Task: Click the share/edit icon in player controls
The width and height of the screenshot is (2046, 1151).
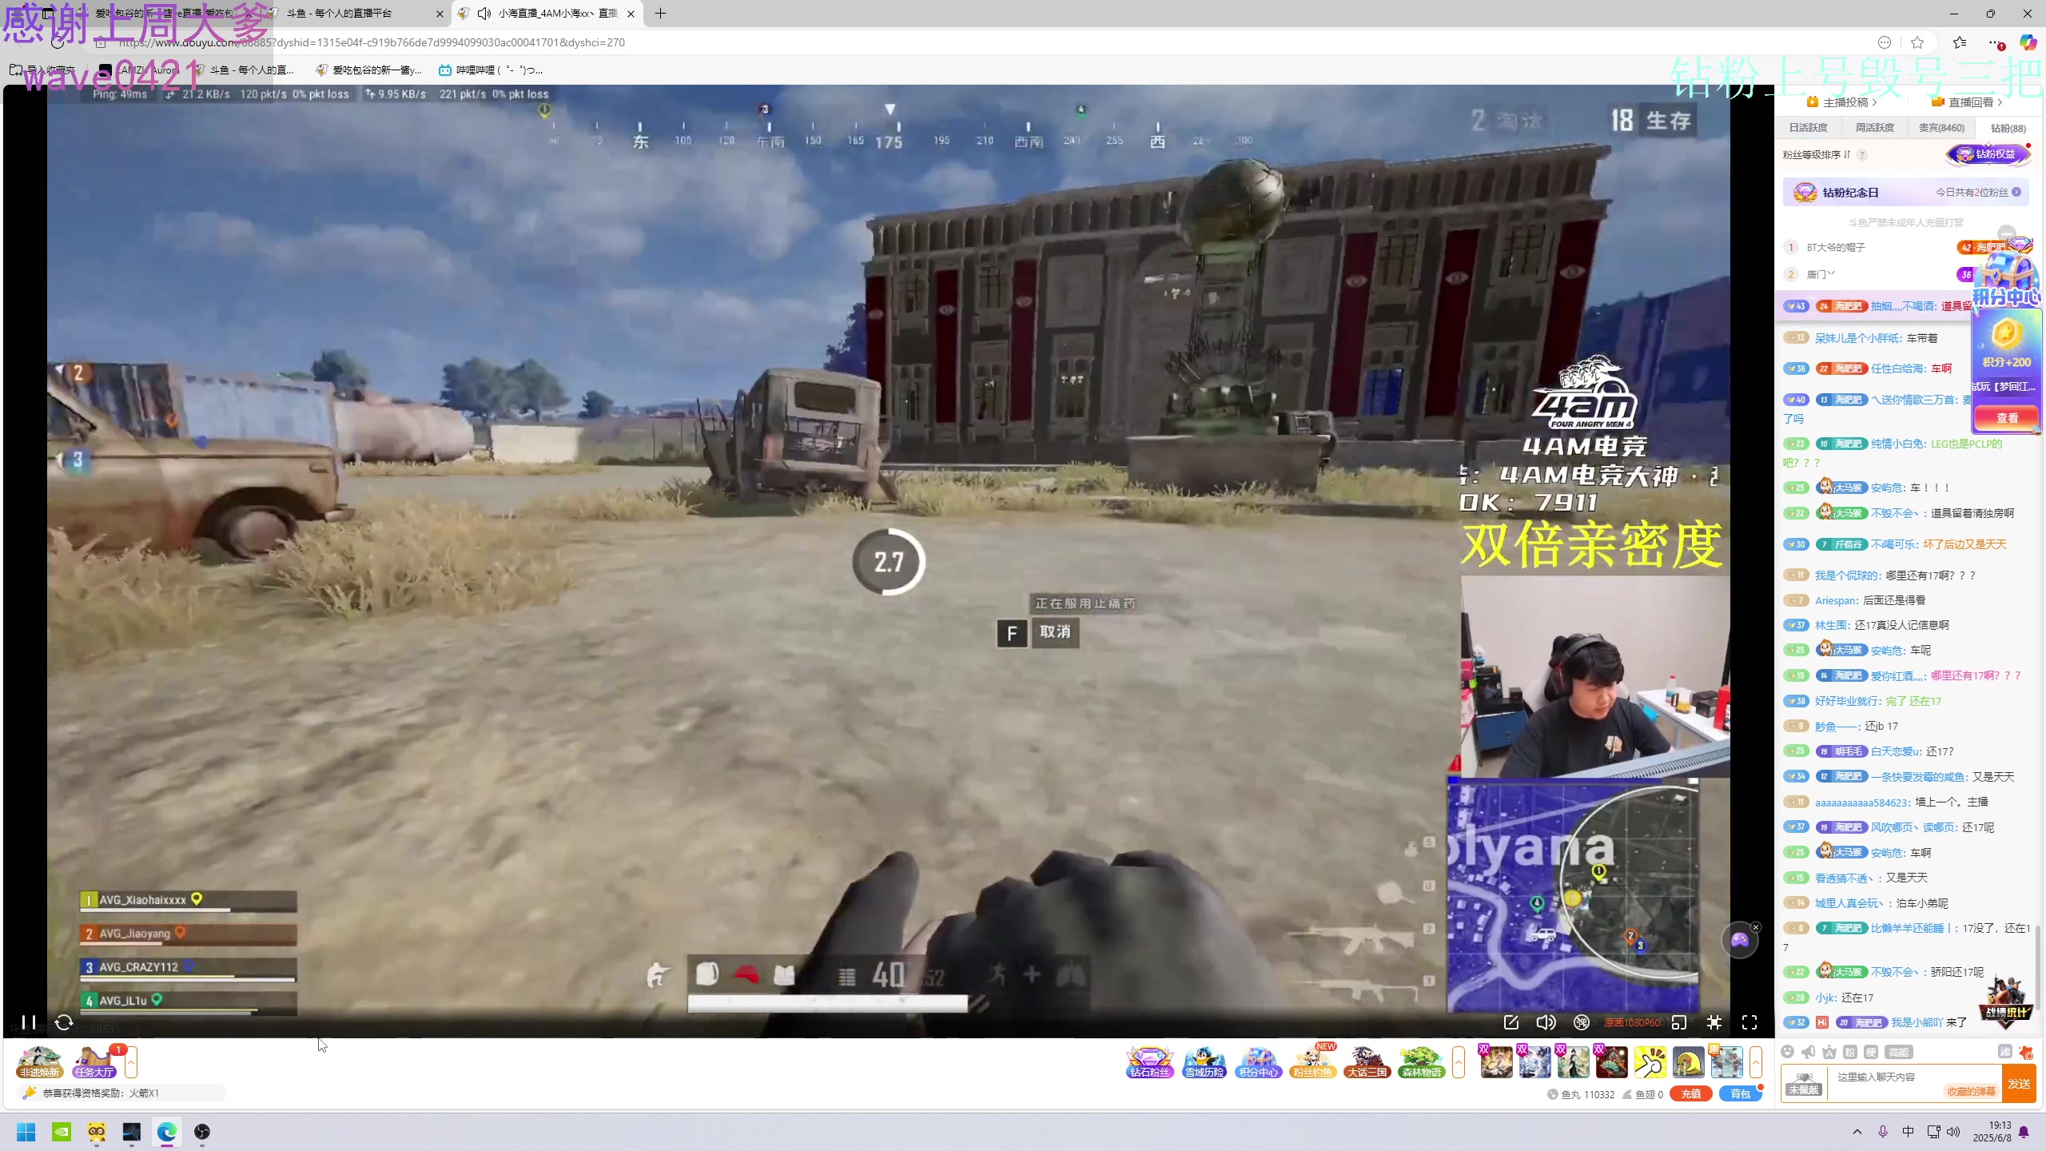Action: [x=1511, y=1022]
